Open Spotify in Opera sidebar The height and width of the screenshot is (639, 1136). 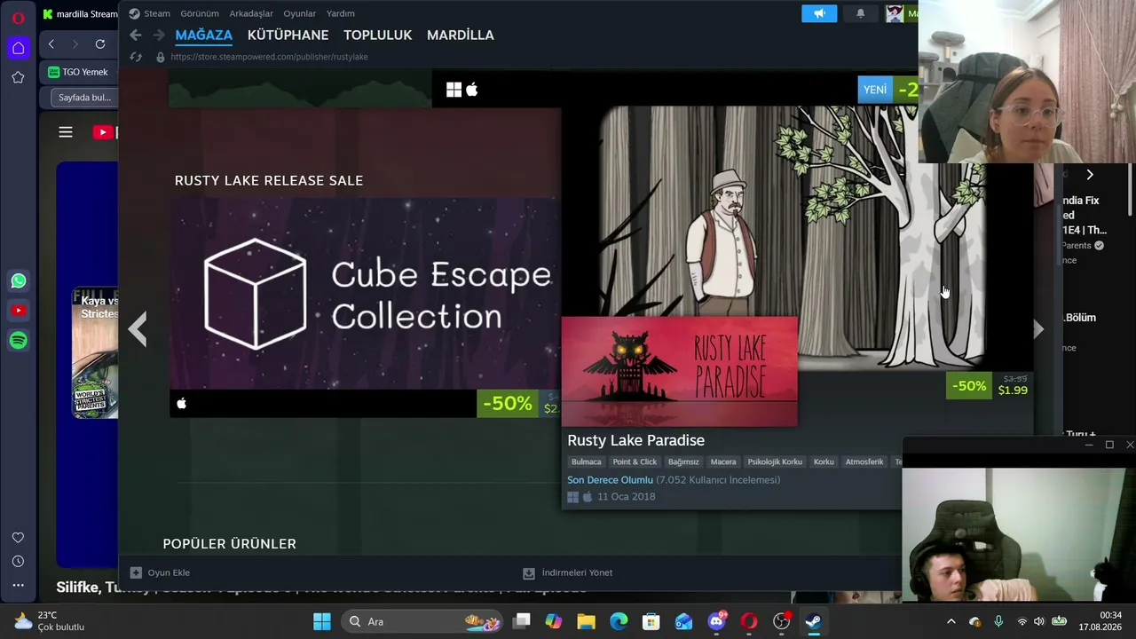click(x=19, y=340)
